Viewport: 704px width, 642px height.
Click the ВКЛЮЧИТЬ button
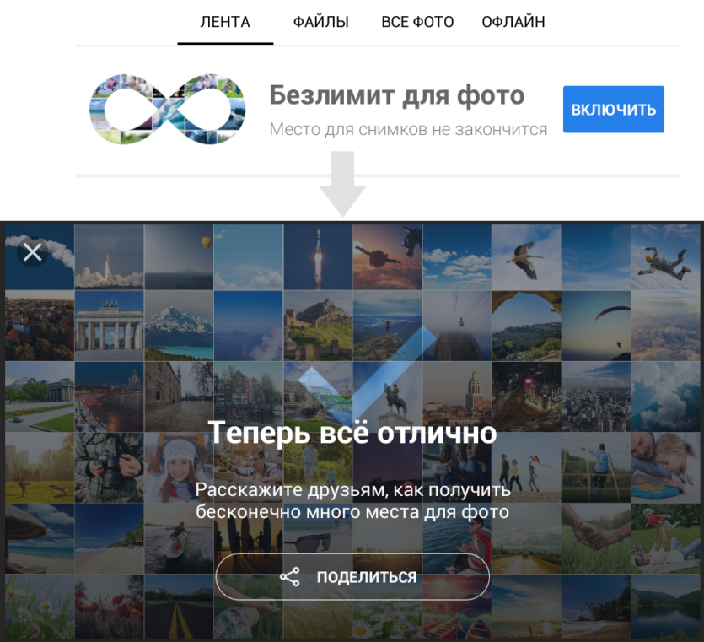pyautogui.click(x=613, y=109)
